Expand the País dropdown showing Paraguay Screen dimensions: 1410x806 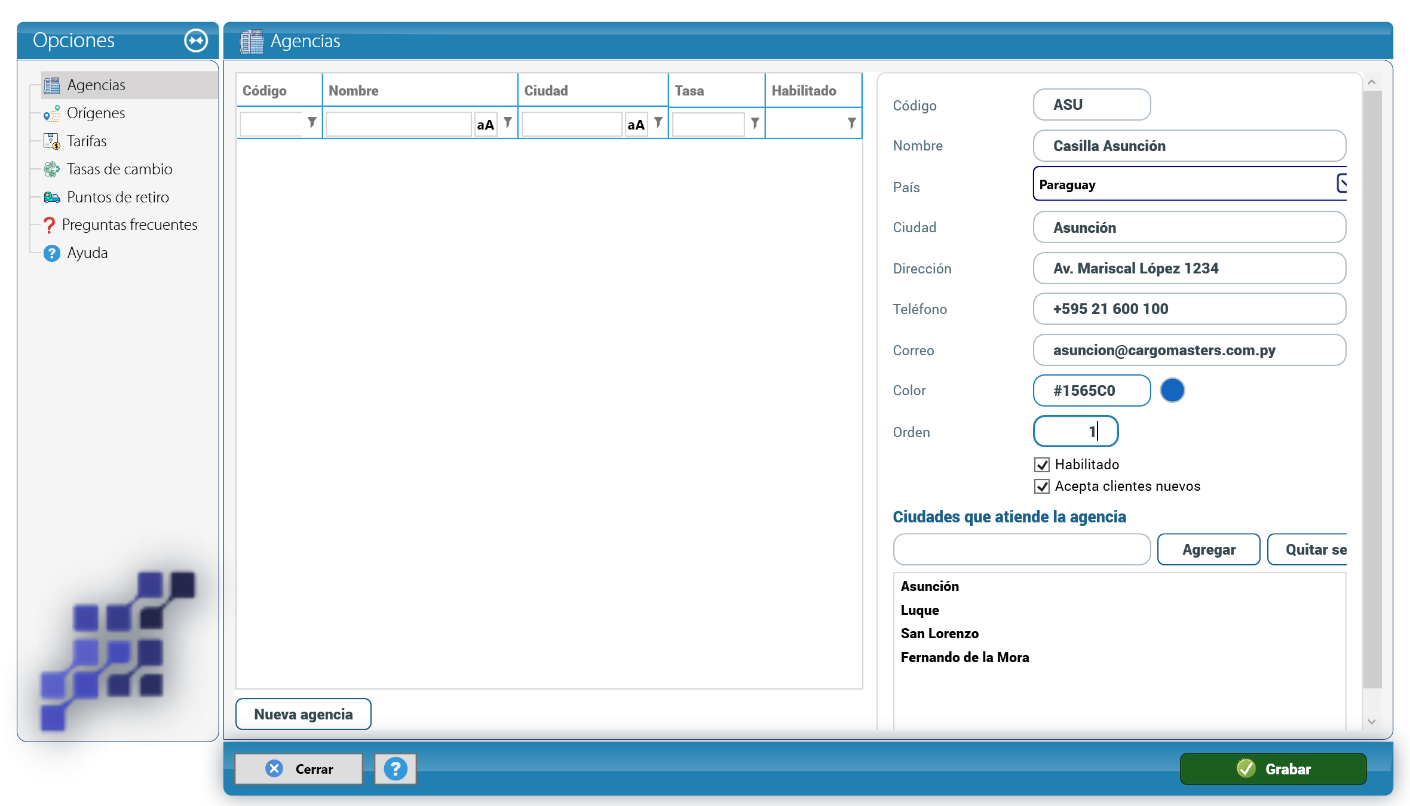[x=1341, y=184]
